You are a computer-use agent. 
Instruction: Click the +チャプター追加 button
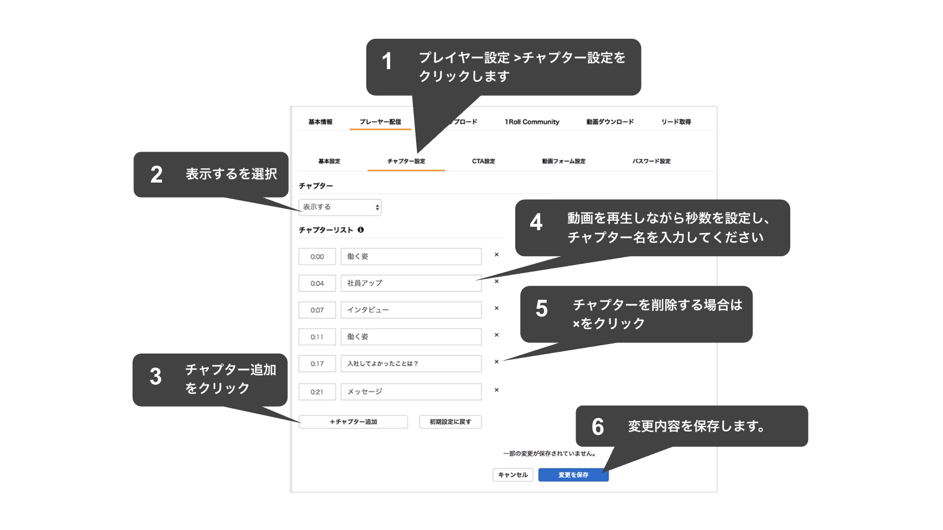coord(353,421)
